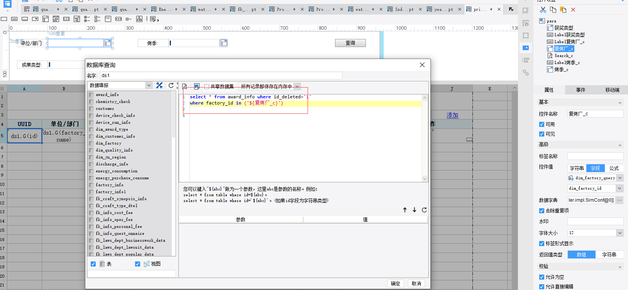This screenshot has height=290, width=628.
Task: Click the red delete X icon
Action: [x=573, y=10]
